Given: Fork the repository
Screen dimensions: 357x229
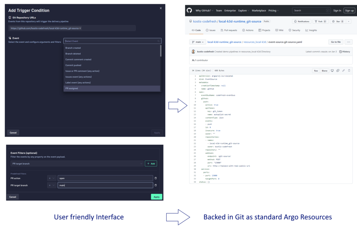Looking at the screenshot, I should 319,21.
